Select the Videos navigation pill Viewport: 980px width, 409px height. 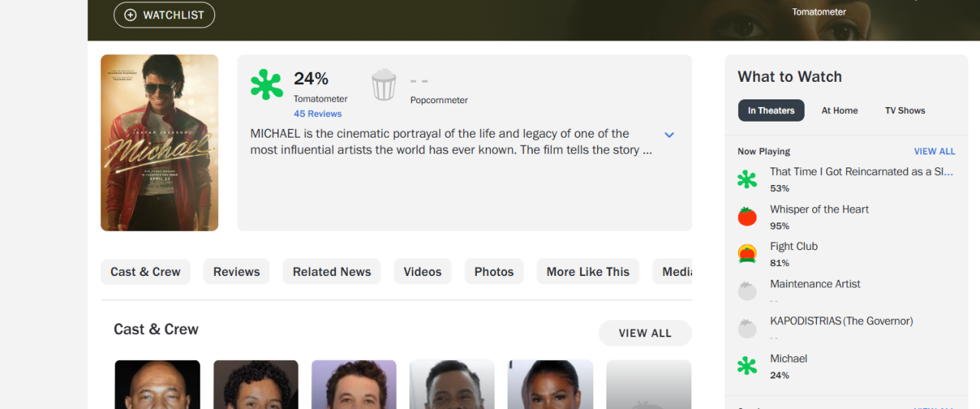click(423, 272)
